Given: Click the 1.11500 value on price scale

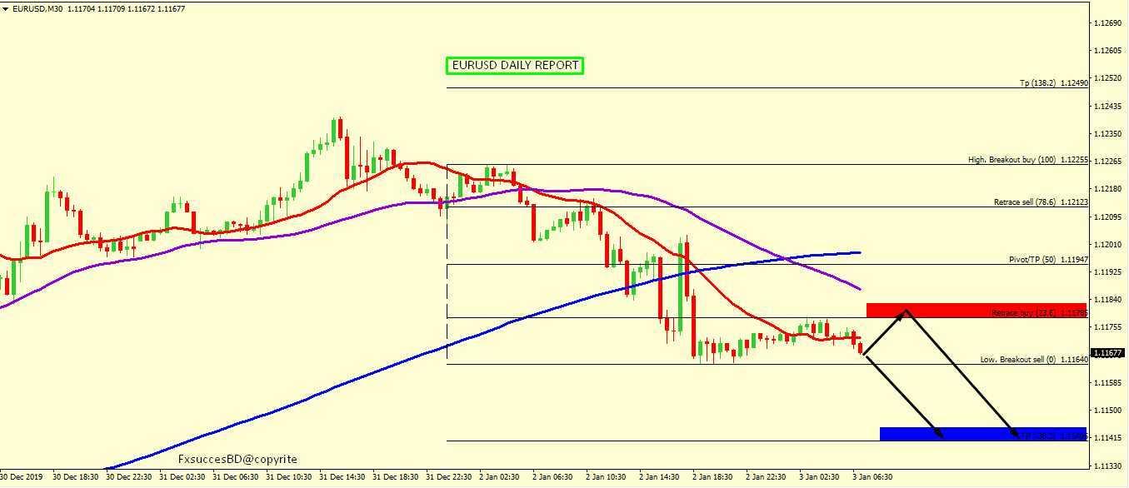Looking at the screenshot, I should pos(1108,410).
